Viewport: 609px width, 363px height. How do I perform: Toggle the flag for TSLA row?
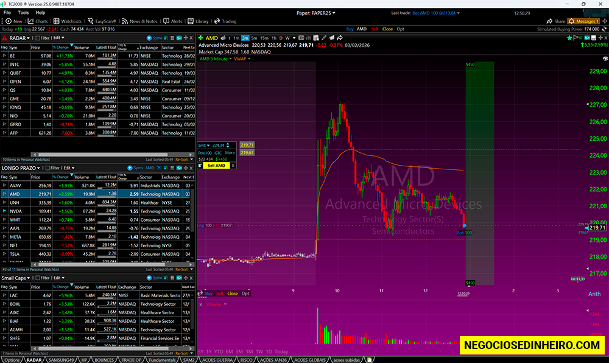[4, 254]
